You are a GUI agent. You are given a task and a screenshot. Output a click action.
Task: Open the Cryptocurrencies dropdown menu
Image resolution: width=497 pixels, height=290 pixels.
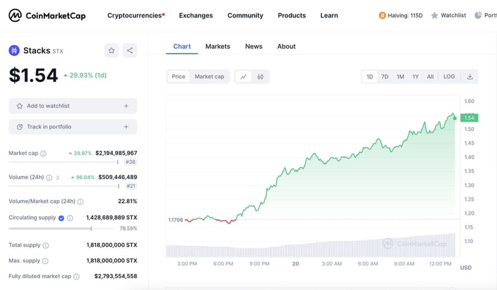click(135, 16)
